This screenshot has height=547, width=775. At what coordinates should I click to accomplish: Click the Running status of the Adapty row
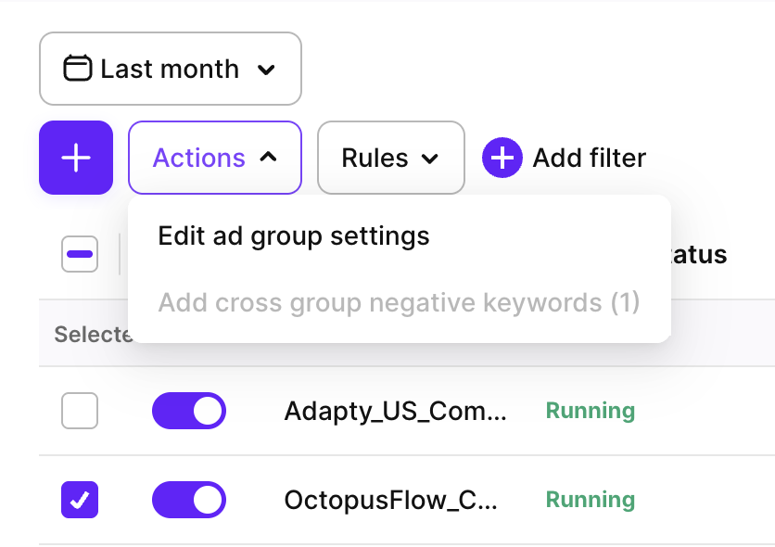tap(590, 411)
